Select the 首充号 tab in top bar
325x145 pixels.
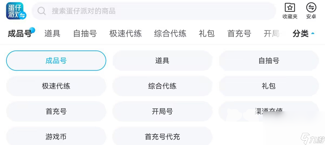point(239,34)
